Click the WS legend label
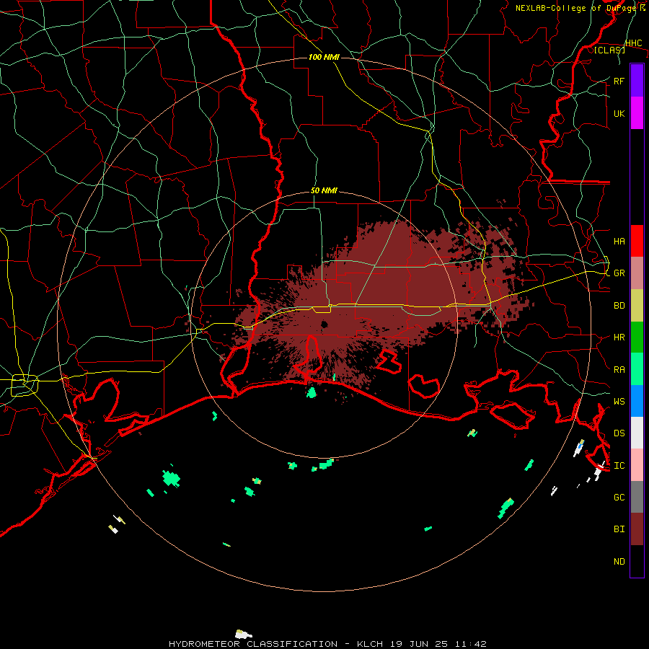This screenshot has width=649, height=649. tap(619, 401)
